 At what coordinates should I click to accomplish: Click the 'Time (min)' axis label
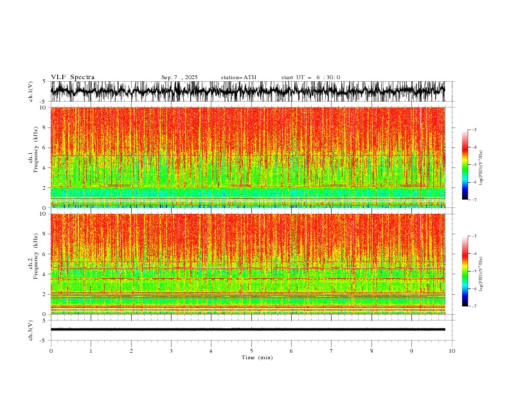[x=257, y=357]
